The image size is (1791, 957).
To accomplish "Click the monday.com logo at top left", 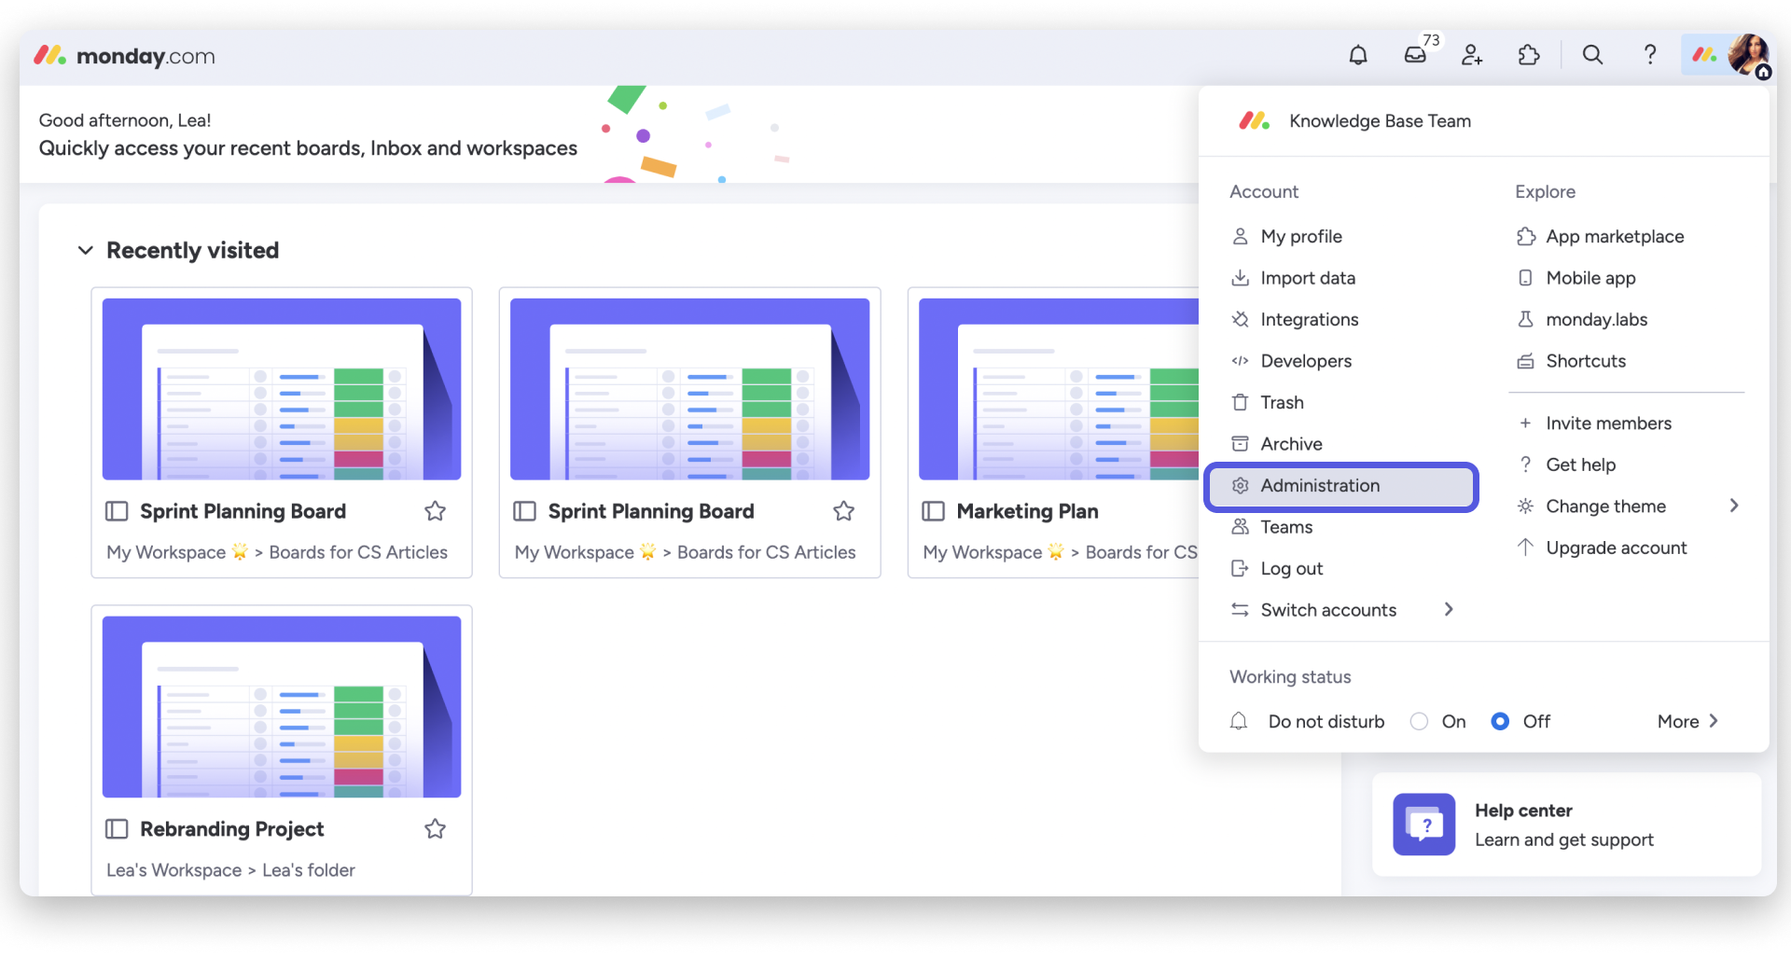I will coord(124,56).
